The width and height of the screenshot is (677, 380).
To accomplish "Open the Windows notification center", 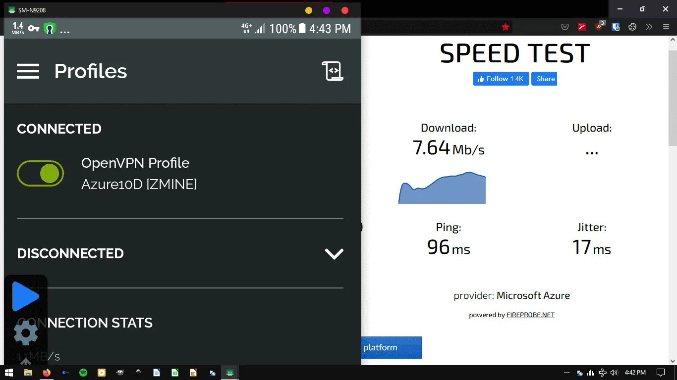I will tap(661, 373).
